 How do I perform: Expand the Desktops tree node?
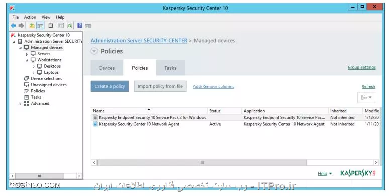[34, 66]
